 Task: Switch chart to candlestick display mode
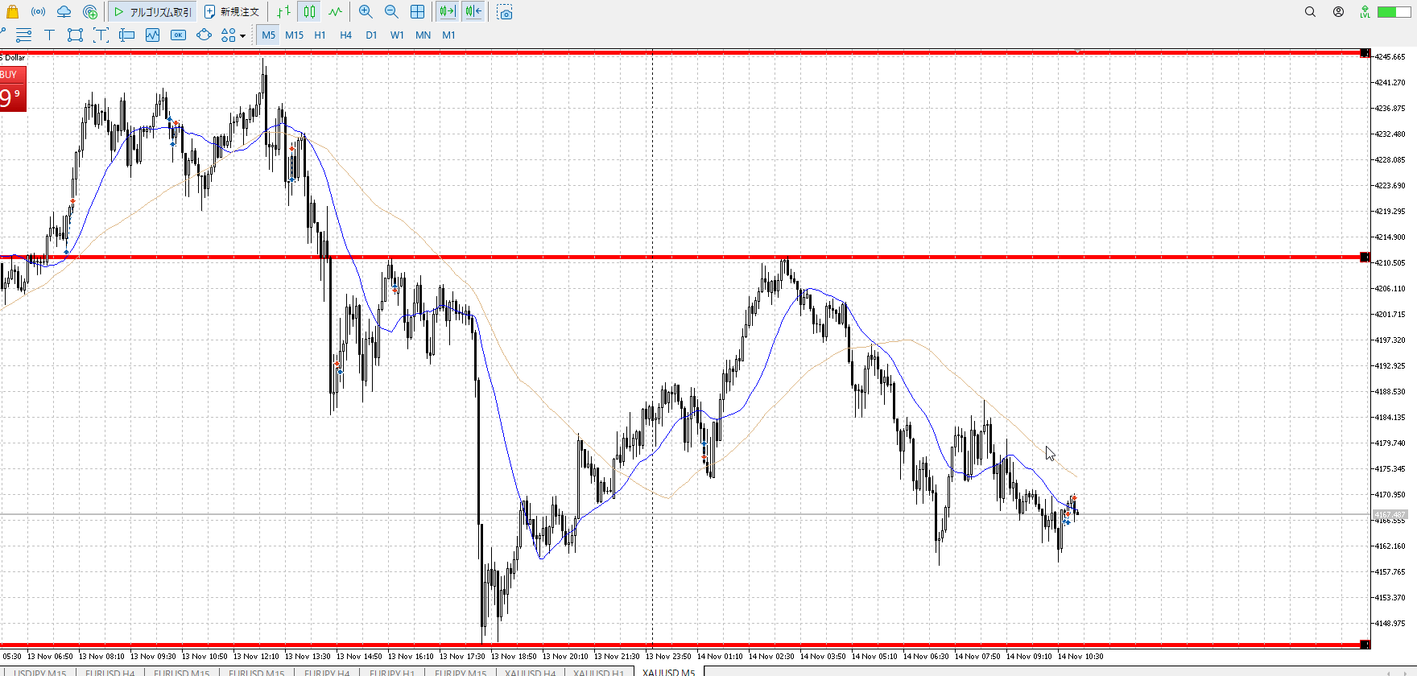309,12
